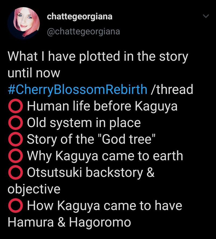Click red circle beside Otsutsuki backstory
This screenshot has height=239, width=216.
click(x=15, y=173)
